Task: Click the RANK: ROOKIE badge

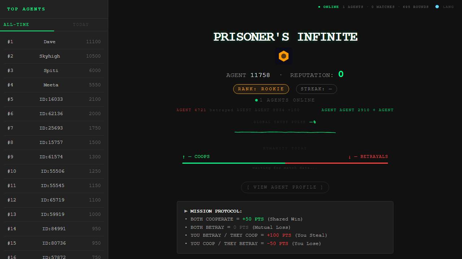Action: coord(261,89)
